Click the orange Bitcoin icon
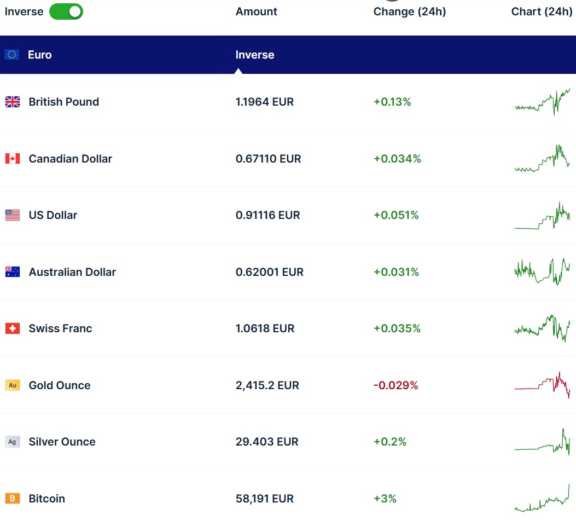The height and width of the screenshot is (526, 576). click(x=12, y=499)
